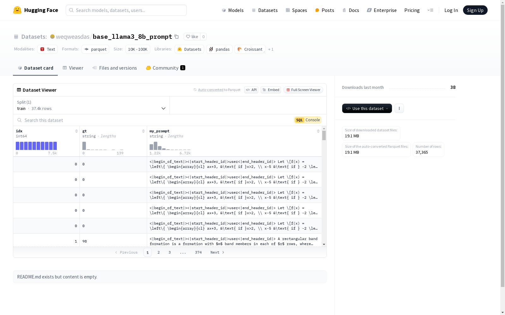The image size is (505, 315).
Task: Click the idx histogram bars
Action: click(x=36, y=146)
